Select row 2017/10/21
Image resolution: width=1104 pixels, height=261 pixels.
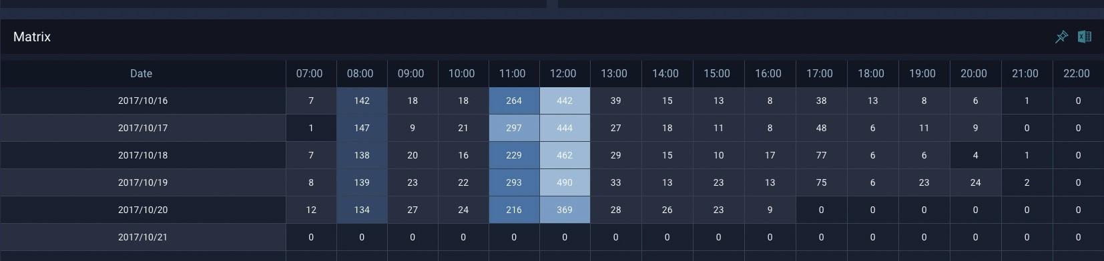pos(552,237)
